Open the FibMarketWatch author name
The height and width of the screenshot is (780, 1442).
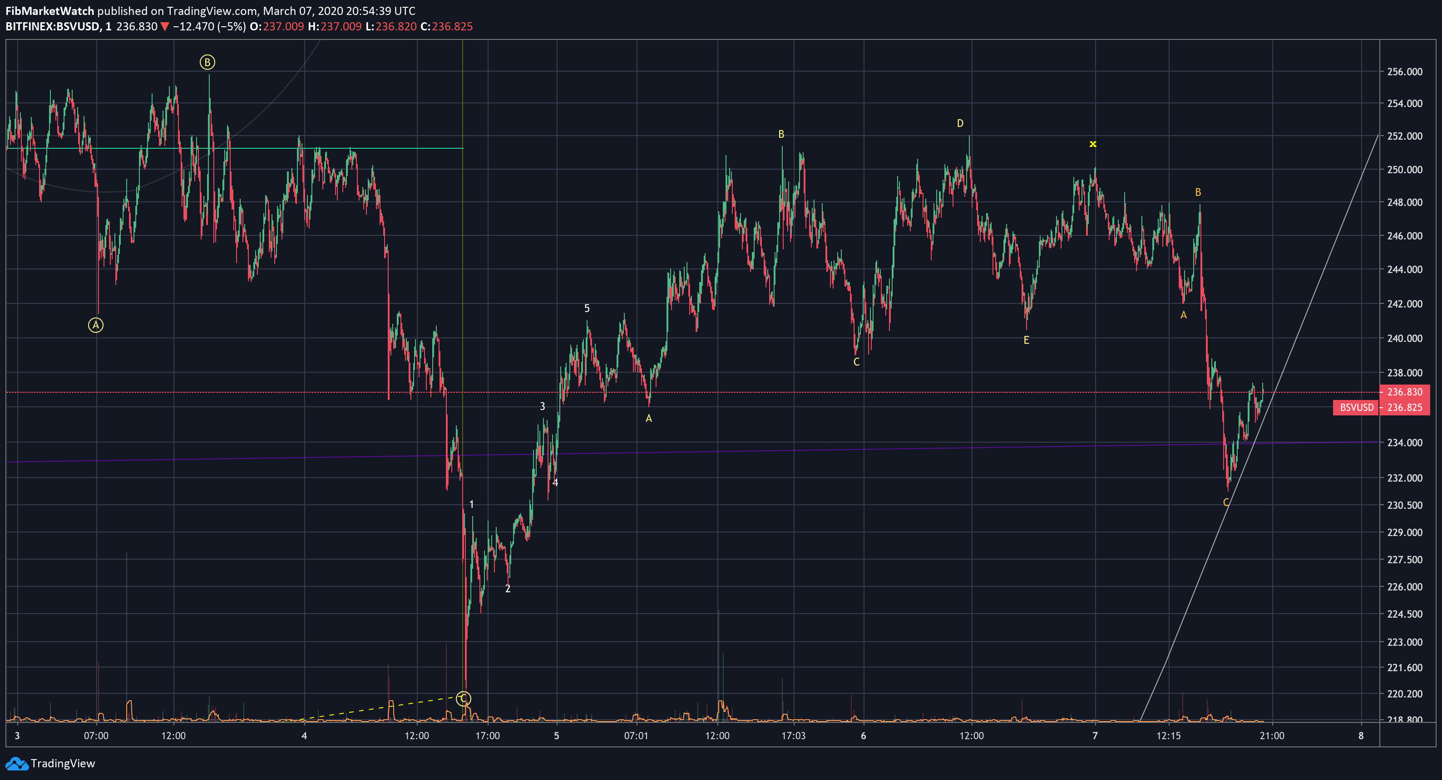click(x=50, y=10)
